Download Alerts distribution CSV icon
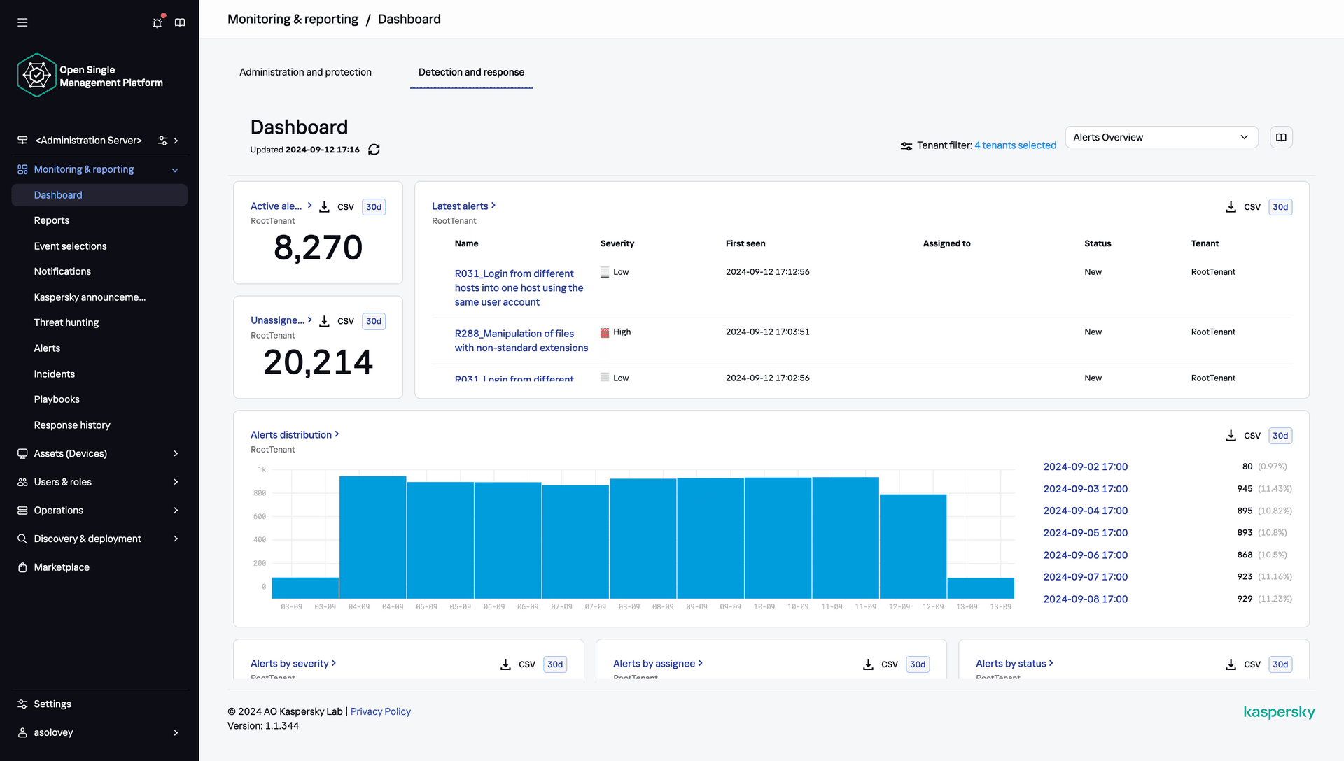The height and width of the screenshot is (761, 1344). coord(1231,436)
